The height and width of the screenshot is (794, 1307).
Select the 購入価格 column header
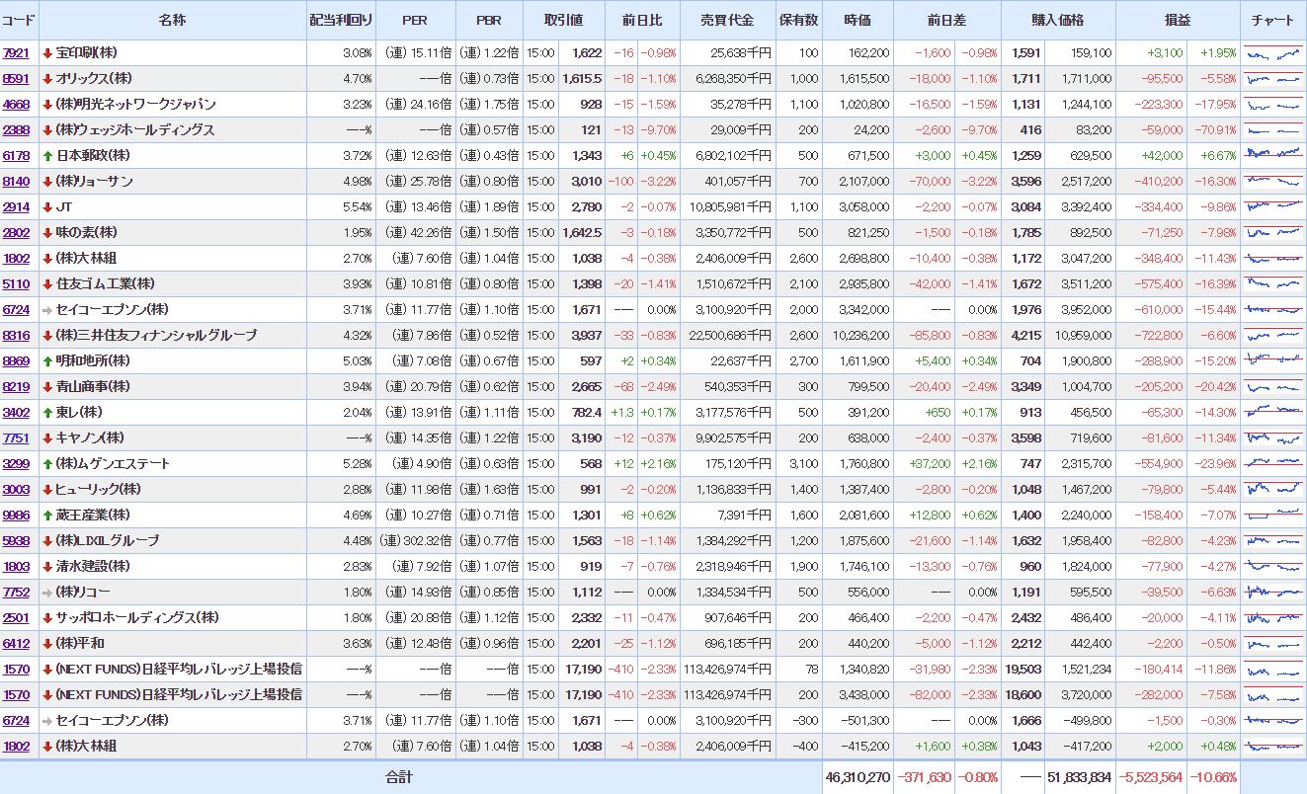coord(1057,21)
